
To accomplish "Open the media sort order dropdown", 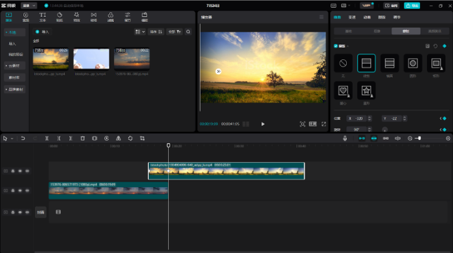I will point(156,32).
